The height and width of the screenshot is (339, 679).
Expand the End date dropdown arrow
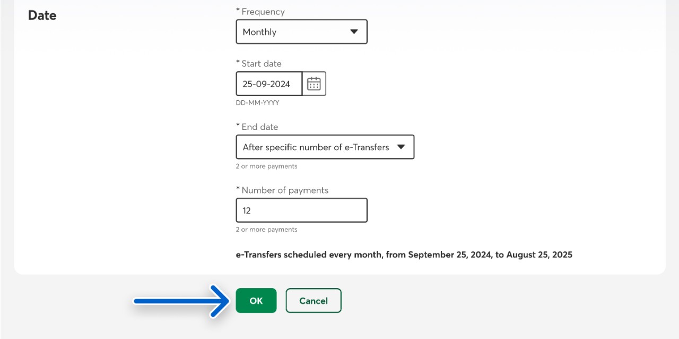click(x=401, y=147)
